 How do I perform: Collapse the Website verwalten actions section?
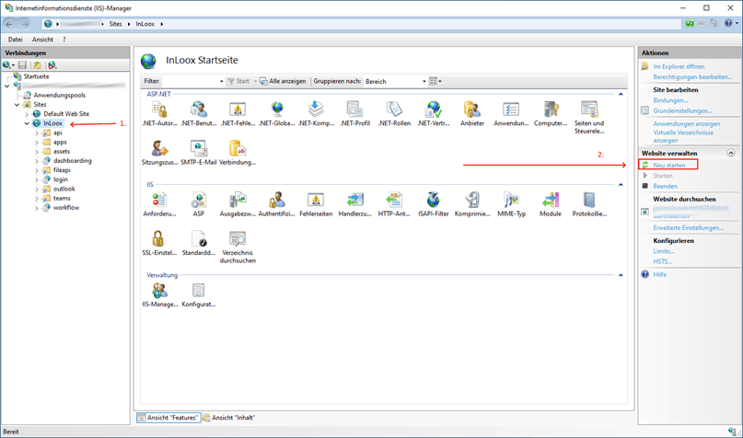[731, 153]
